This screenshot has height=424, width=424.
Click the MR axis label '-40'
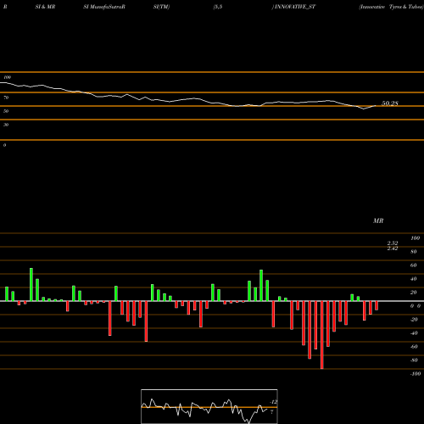(414, 333)
